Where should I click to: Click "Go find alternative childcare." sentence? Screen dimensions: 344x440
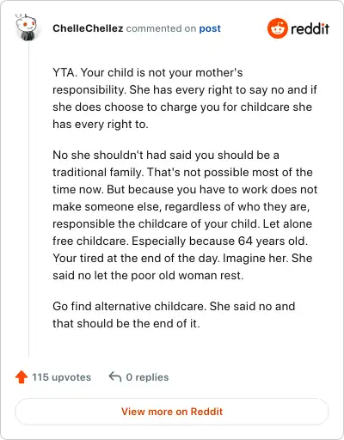(x=130, y=306)
